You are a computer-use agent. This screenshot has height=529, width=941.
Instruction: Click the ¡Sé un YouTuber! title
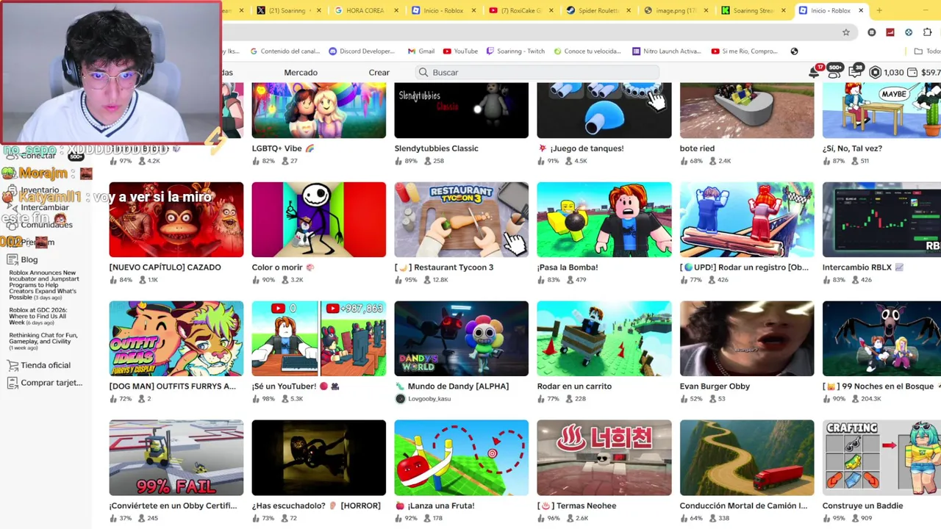[x=284, y=386]
